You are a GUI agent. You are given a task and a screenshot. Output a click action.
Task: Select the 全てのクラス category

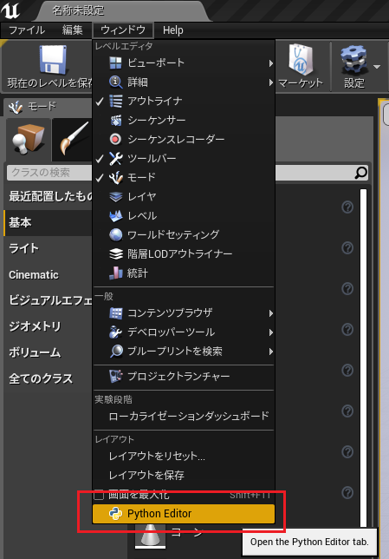49,378
